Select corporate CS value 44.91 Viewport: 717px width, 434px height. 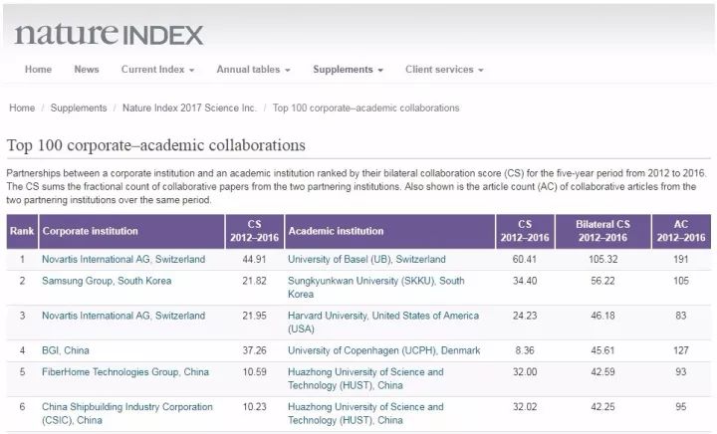coord(254,259)
